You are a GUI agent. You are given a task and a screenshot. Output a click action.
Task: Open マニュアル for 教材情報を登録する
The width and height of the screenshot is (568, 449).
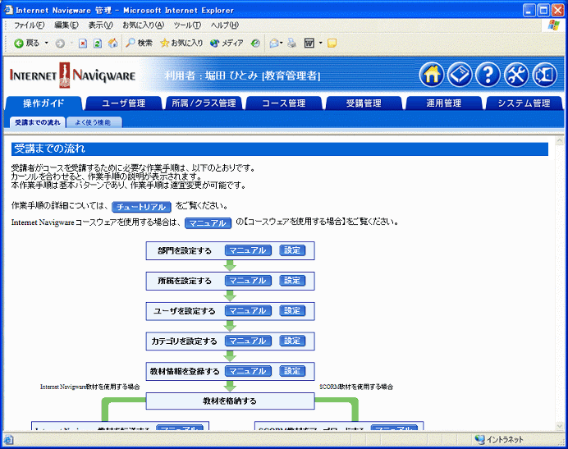pos(248,371)
